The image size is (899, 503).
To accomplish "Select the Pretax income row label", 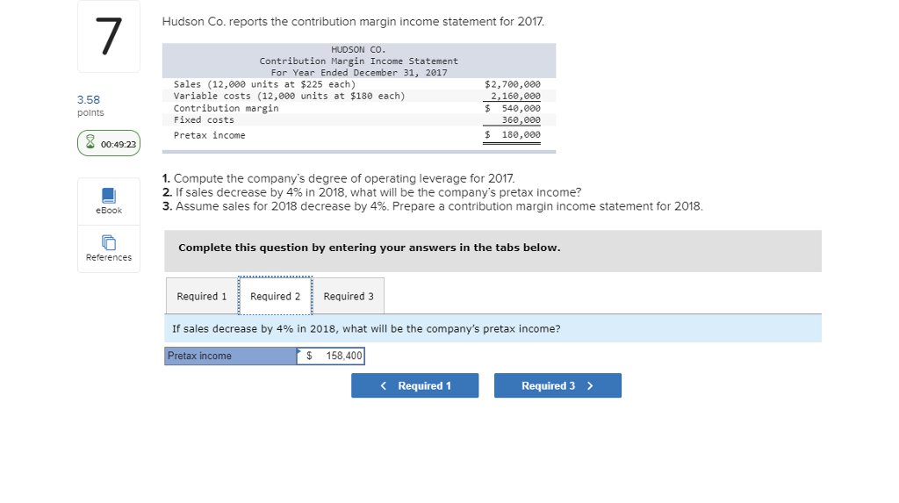I will point(231,356).
